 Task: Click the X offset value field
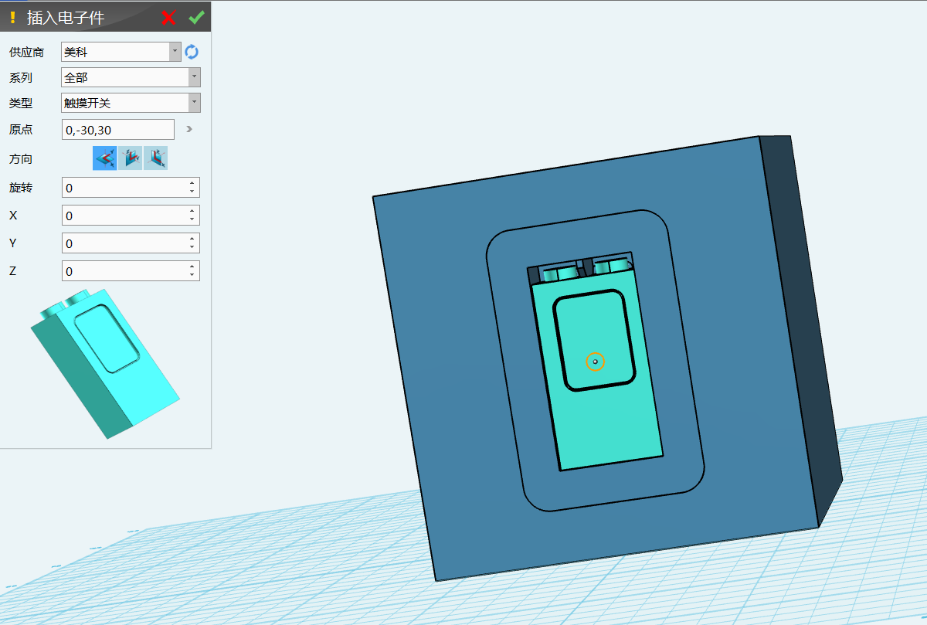124,216
